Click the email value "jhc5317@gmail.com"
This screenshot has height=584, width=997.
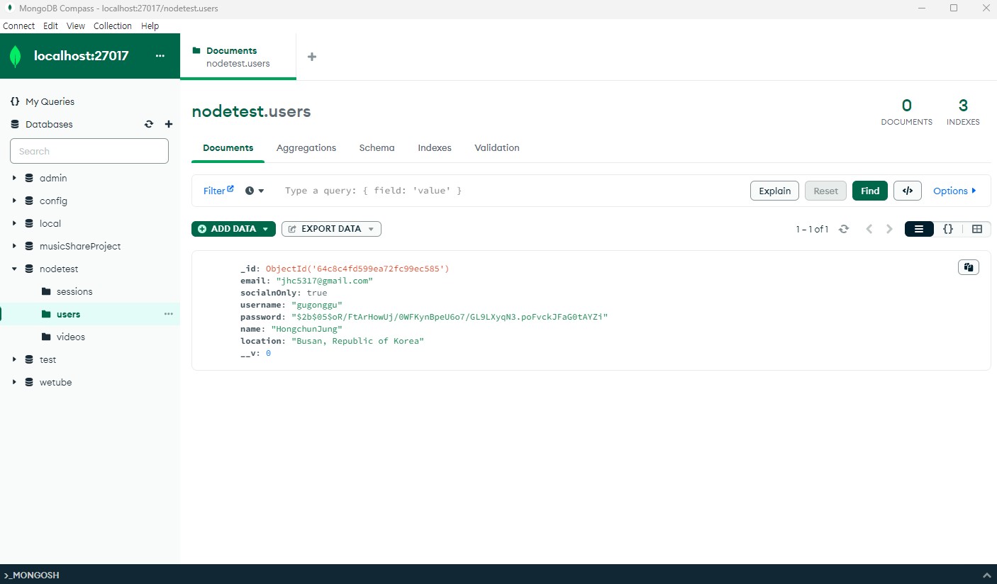pos(324,281)
